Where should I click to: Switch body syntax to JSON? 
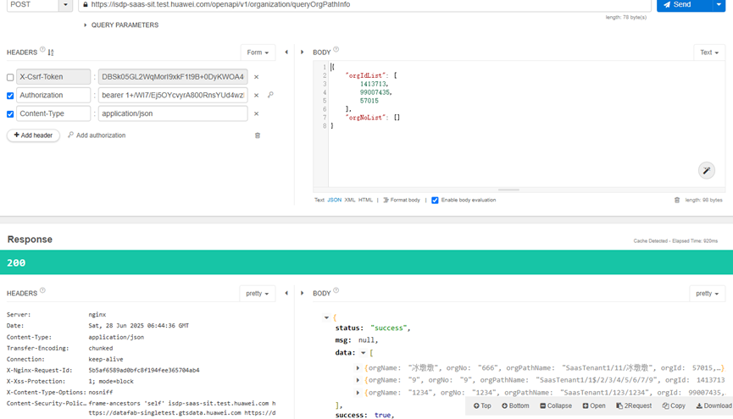tap(334, 200)
